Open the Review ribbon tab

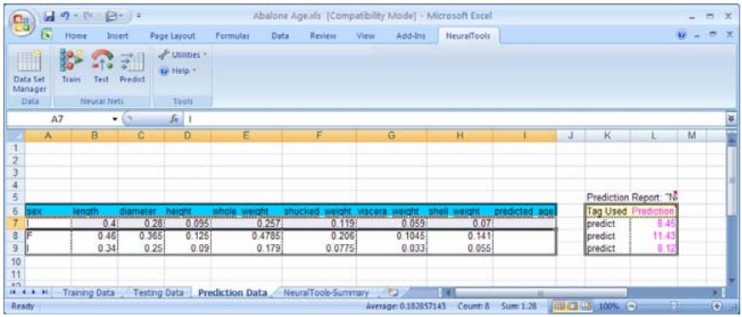coord(323,36)
